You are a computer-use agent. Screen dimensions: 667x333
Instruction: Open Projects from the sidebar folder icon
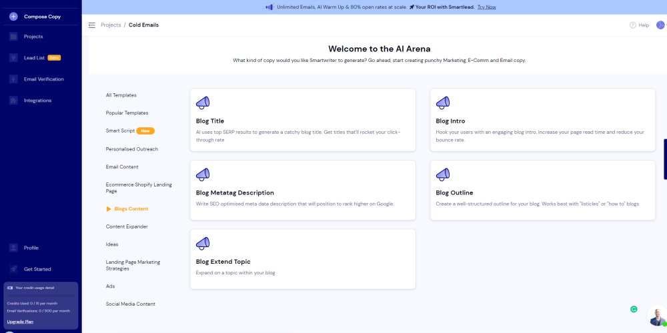[13, 37]
